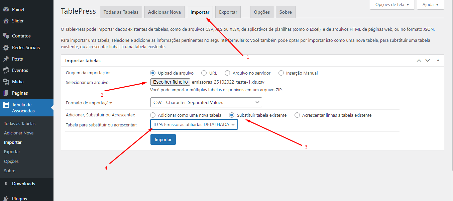Open the Formato de importação dropdown

point(206,102)
